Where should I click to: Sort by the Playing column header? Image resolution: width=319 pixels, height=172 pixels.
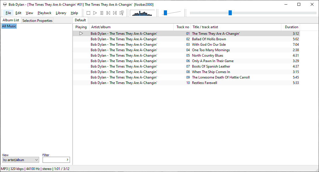[x=81, y=27]
